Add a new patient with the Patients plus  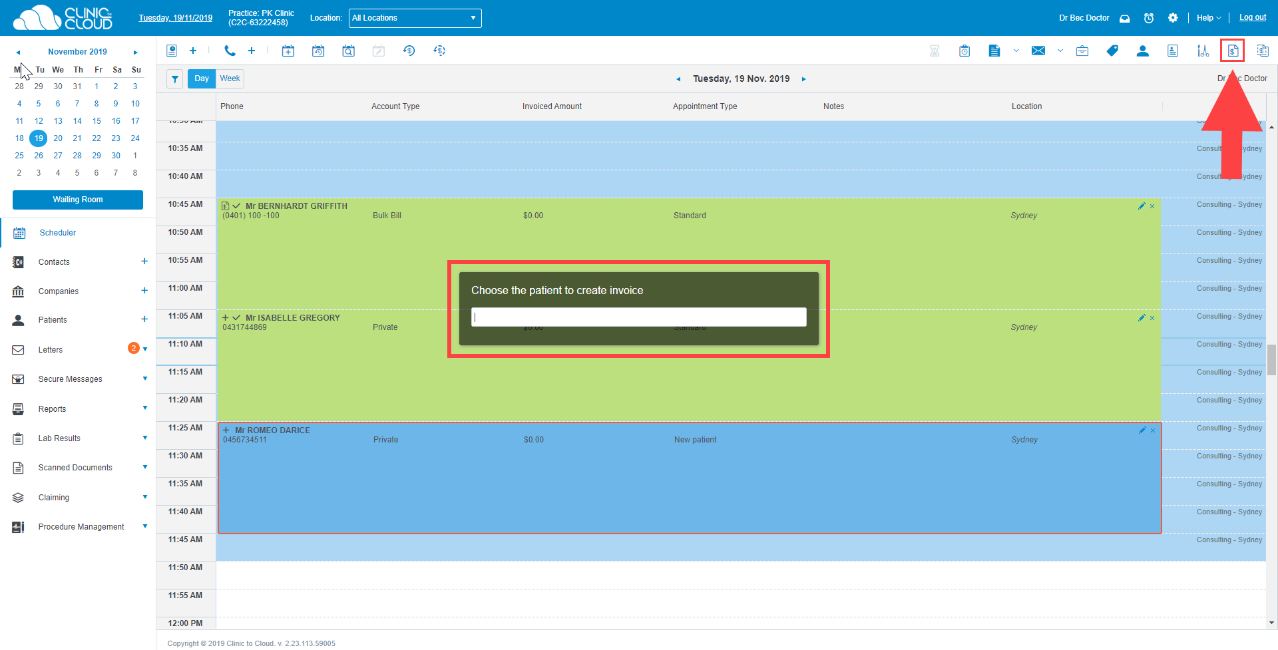144,319
